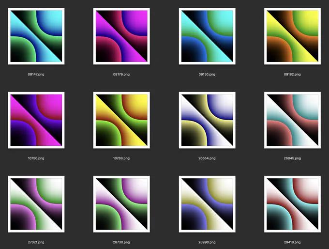Select the 28990.png olive-violet thumbnail
The width and height of the screenshot is (329, 249).
click(x=207, y=204)
